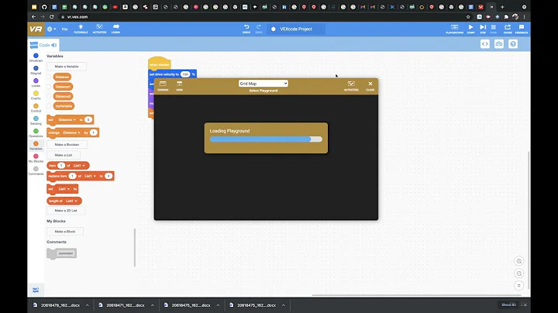The height and width of the screenshot is (313, 558).
Task: Select the Operators block category
Action: (36, 133)
